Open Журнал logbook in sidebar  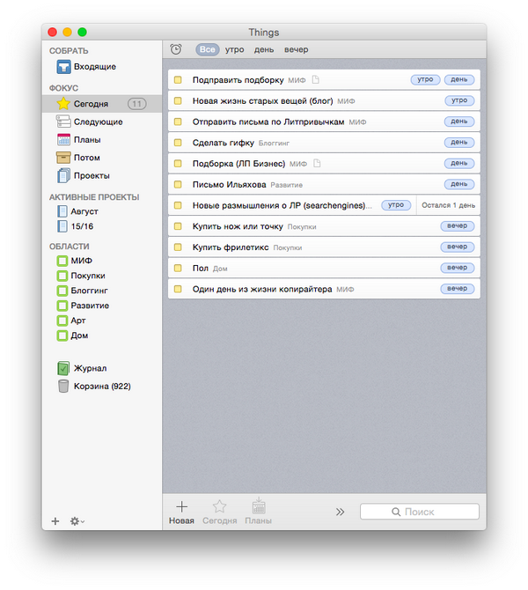63,368
